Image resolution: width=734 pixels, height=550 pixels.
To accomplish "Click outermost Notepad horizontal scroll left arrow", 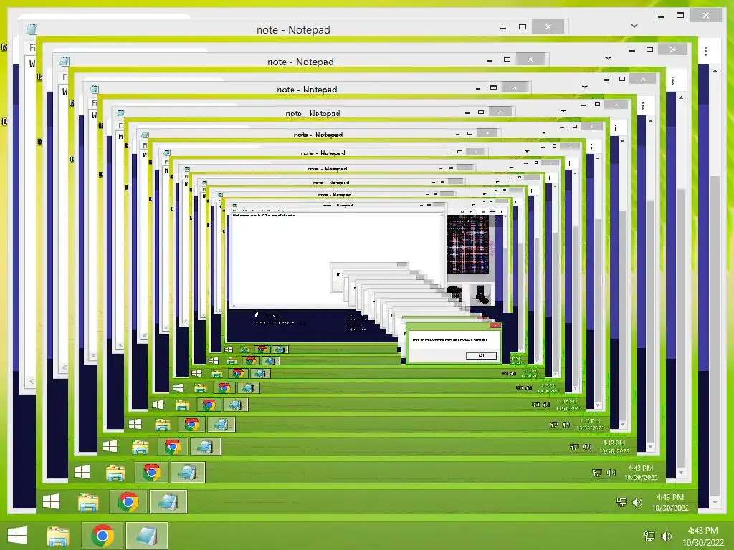I will (32, 381).
